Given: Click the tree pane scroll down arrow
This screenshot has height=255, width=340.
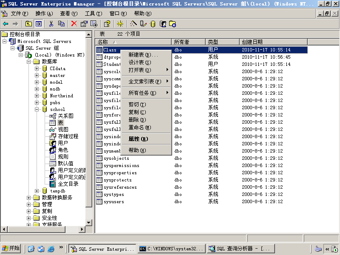Looking at the screenshot, I should coord(89,223).
